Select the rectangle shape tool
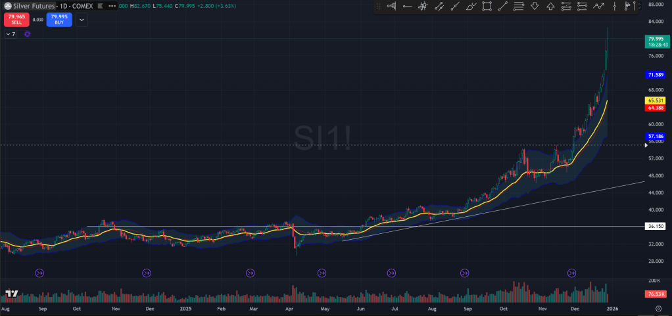Image resolution: width=672 pixels, height=316 pixels. coord(487,7)
